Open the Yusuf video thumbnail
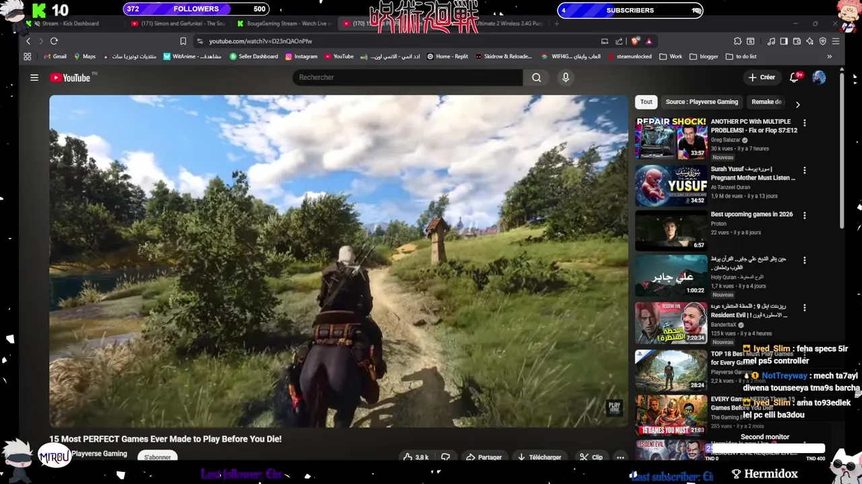The image size is (862, 484). click(671, 186)
